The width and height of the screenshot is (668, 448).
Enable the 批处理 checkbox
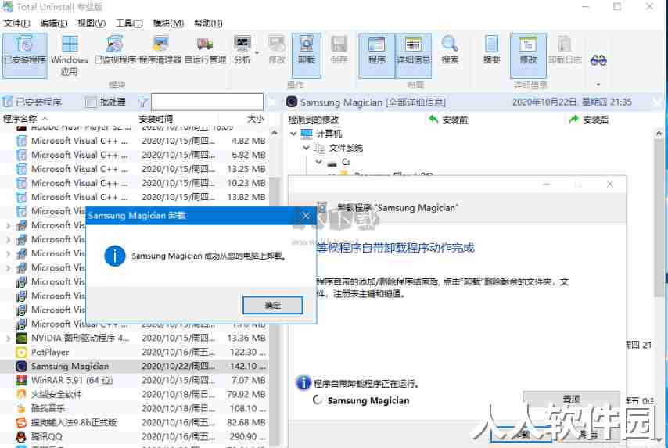pos(91,102)
